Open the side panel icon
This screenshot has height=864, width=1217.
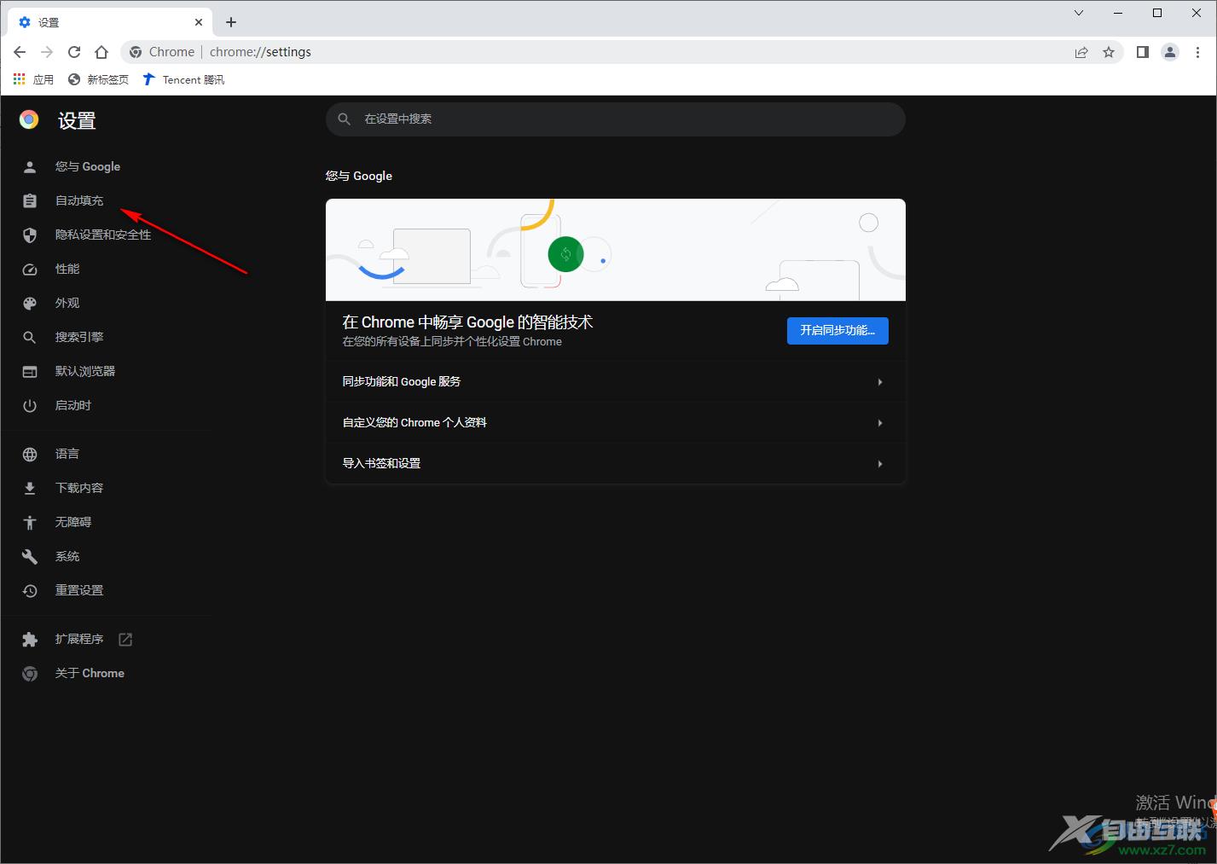tap(1143, 52)
